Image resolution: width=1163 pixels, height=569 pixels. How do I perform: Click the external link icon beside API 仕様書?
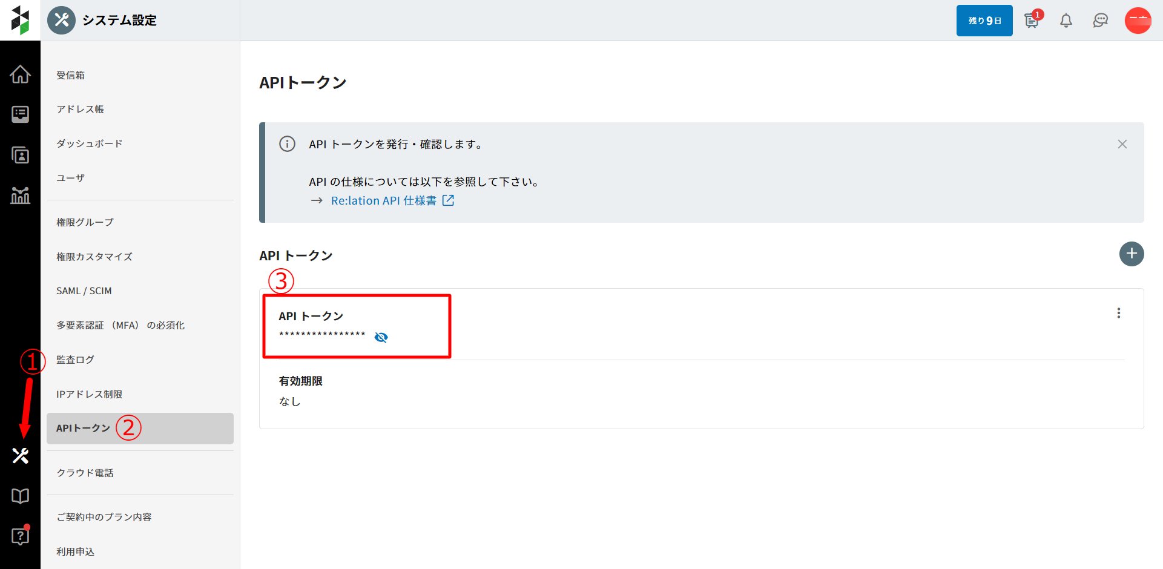[448, 200]
